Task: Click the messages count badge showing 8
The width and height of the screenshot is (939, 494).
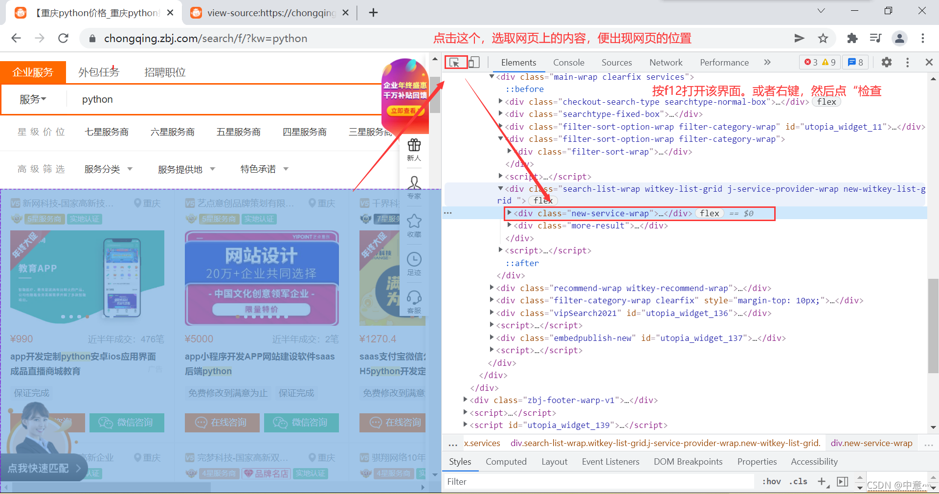Action: 855,62
